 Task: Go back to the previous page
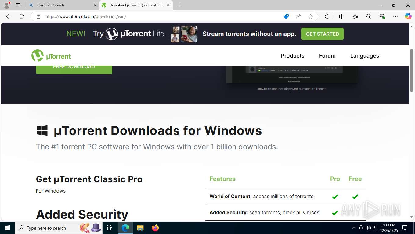(x=9, y=16)
